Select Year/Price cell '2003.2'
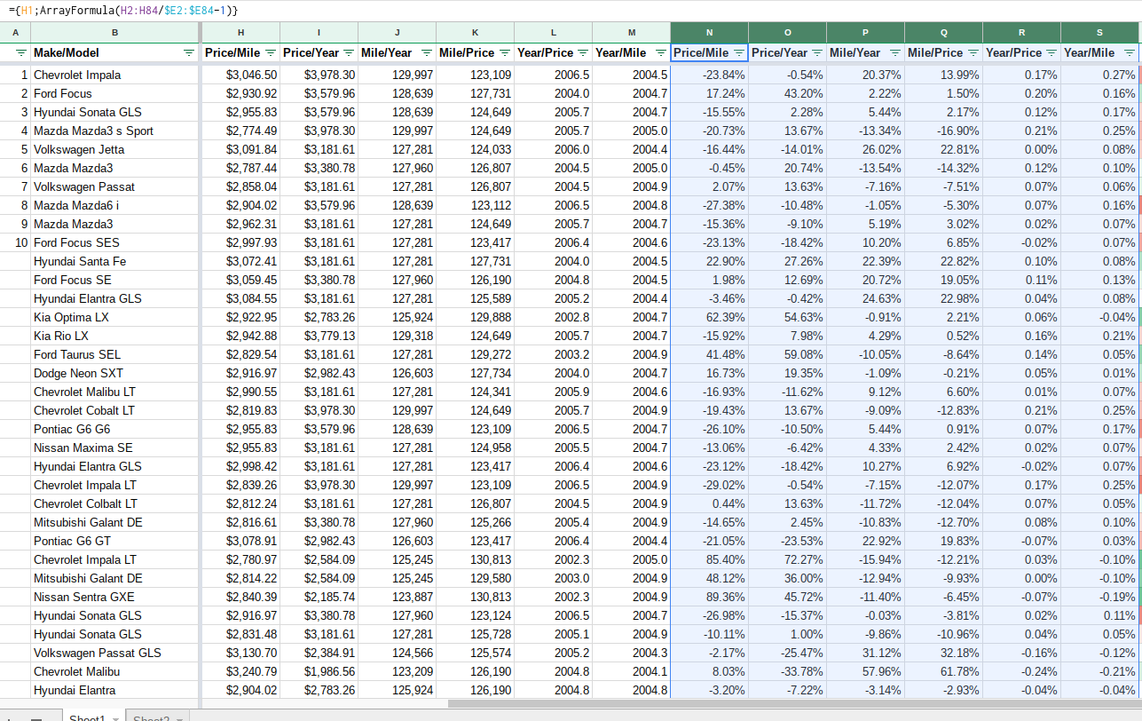This screenshot has height=721, width=1142. point(554,354)
